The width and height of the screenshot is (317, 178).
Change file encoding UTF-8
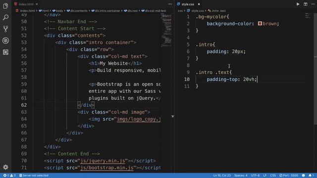pyautogui.click(x=255, y=176)
